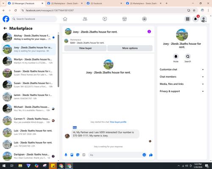Image resolution: width=212 pixels, height=169 pixels.
Task: Open Susan 3beds 1baths conversation
Action: pyautogui.click(x=28, y=73)
